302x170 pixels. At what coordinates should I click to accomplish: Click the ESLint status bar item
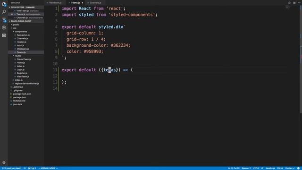[280, 168]
